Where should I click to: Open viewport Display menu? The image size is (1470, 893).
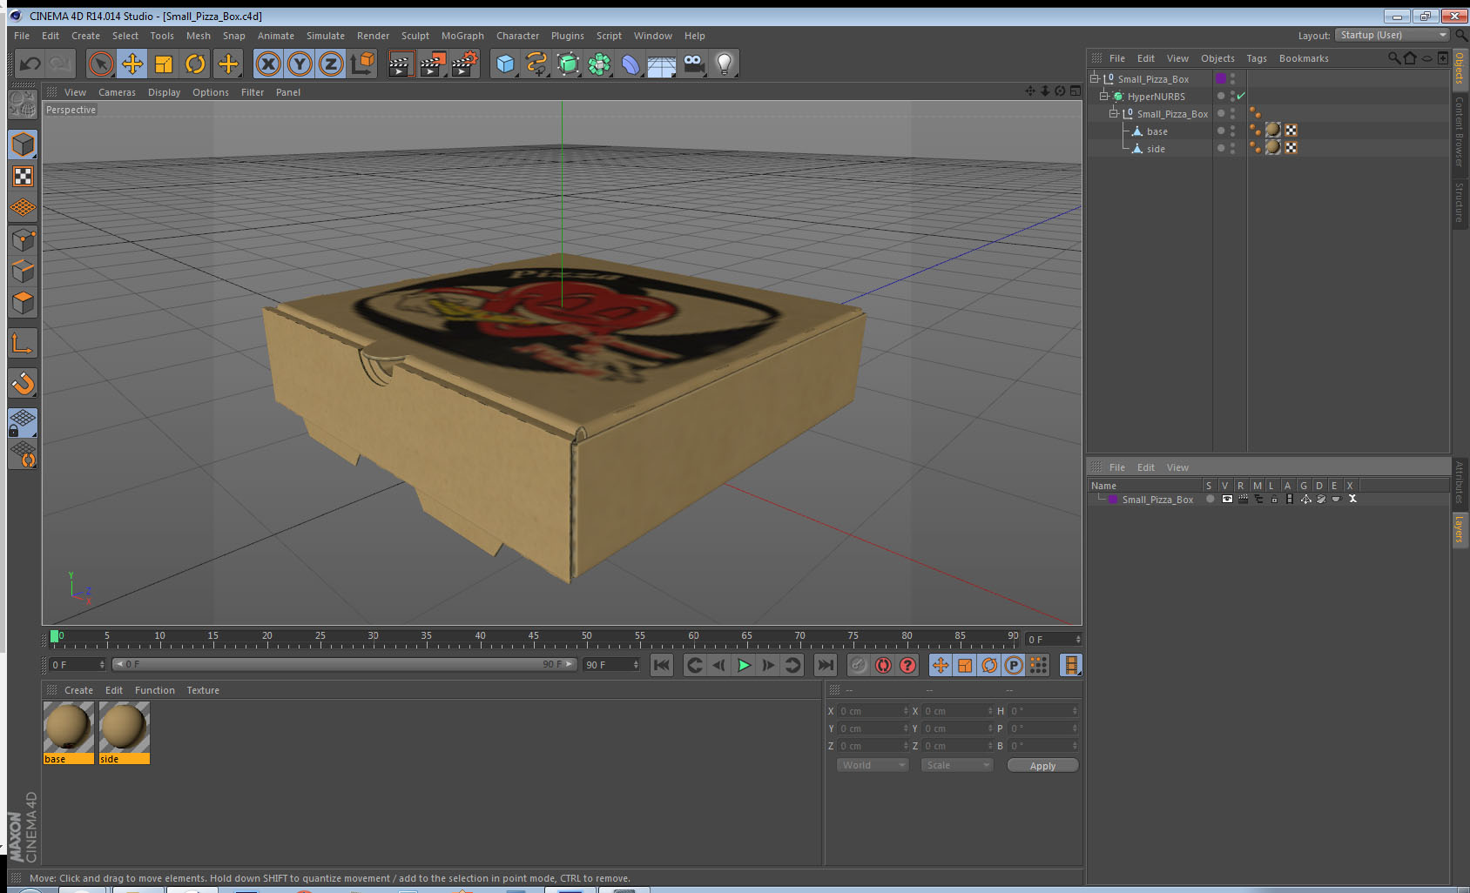164,92
